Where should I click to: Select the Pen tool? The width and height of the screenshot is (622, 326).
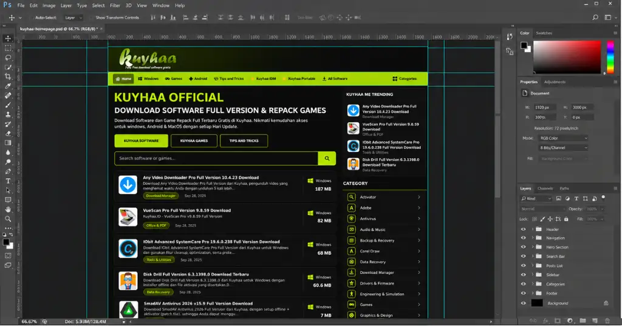[8, 171]
